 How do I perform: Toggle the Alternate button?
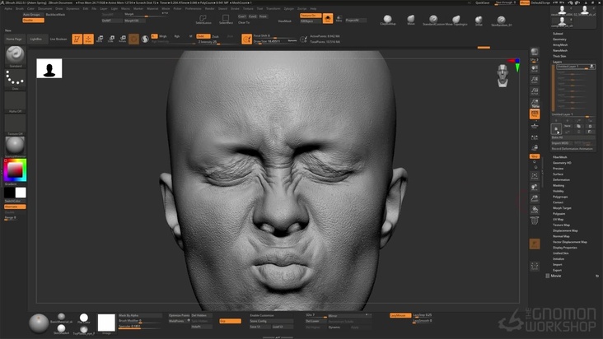(x=15, y=207)
